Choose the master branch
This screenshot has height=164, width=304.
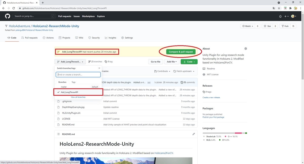pos(78,87)
